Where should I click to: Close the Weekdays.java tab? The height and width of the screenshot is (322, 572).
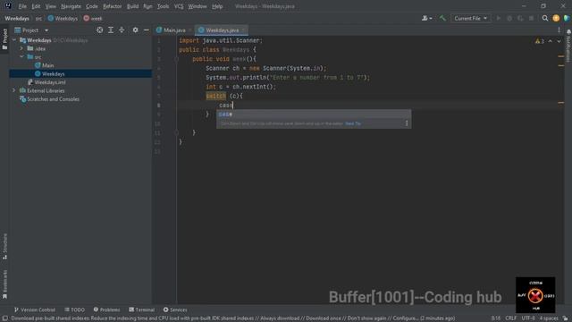click(x=243, y=30)
